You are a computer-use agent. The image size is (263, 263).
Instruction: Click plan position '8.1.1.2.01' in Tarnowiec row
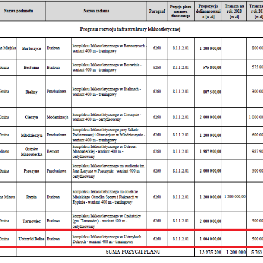click(x=180, y=221)
